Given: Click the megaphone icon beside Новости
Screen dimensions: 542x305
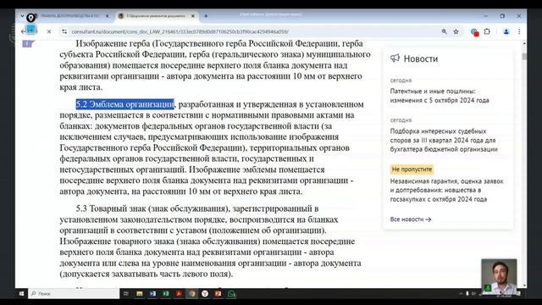Looking at the screenshot, I should (395, 58).
